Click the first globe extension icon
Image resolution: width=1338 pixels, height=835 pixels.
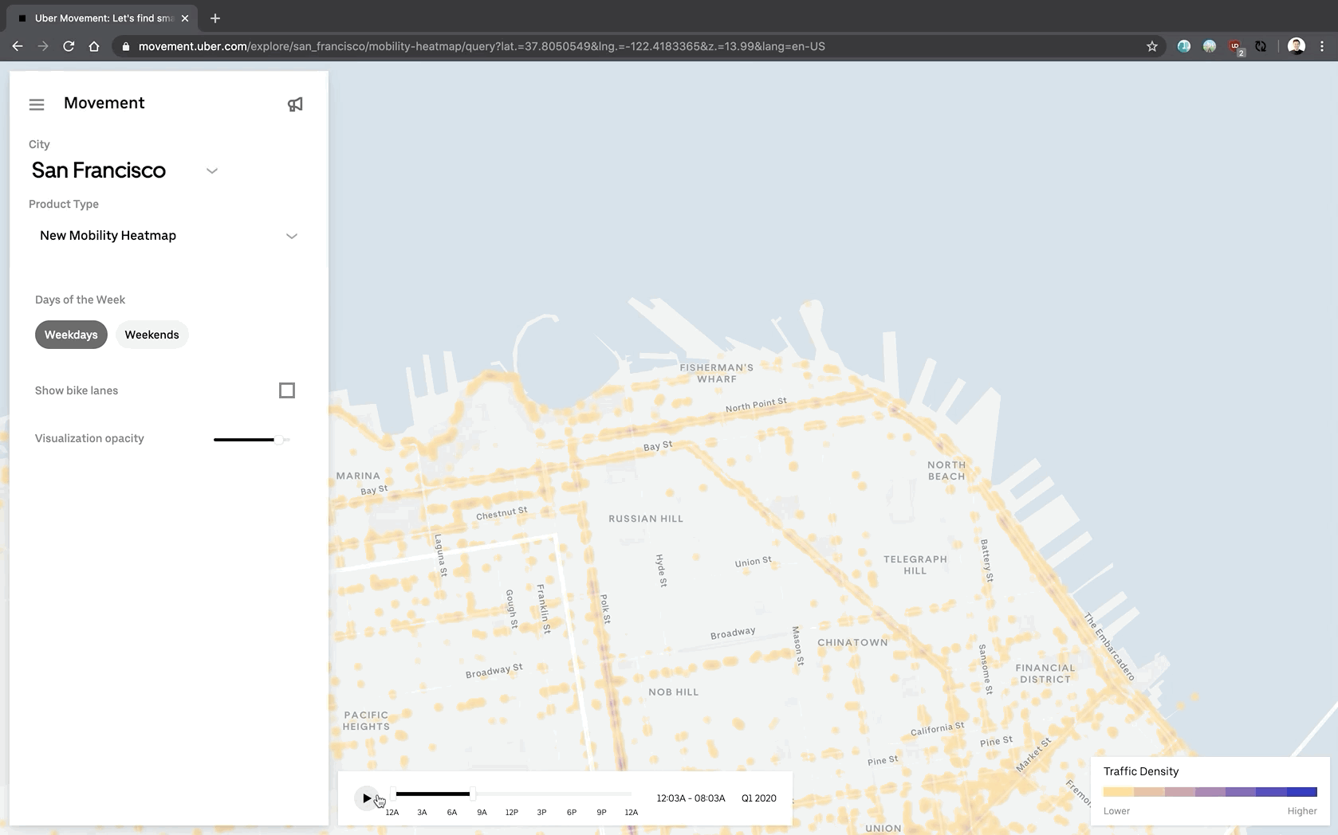click(1184, 46)
